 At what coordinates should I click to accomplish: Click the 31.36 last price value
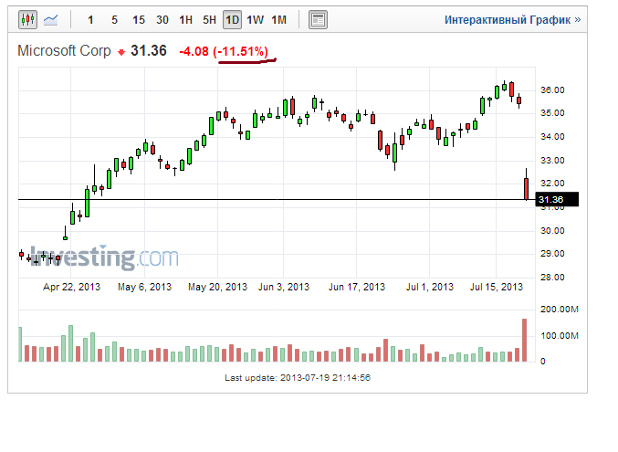pyautogui.click(x=149, y=51)
